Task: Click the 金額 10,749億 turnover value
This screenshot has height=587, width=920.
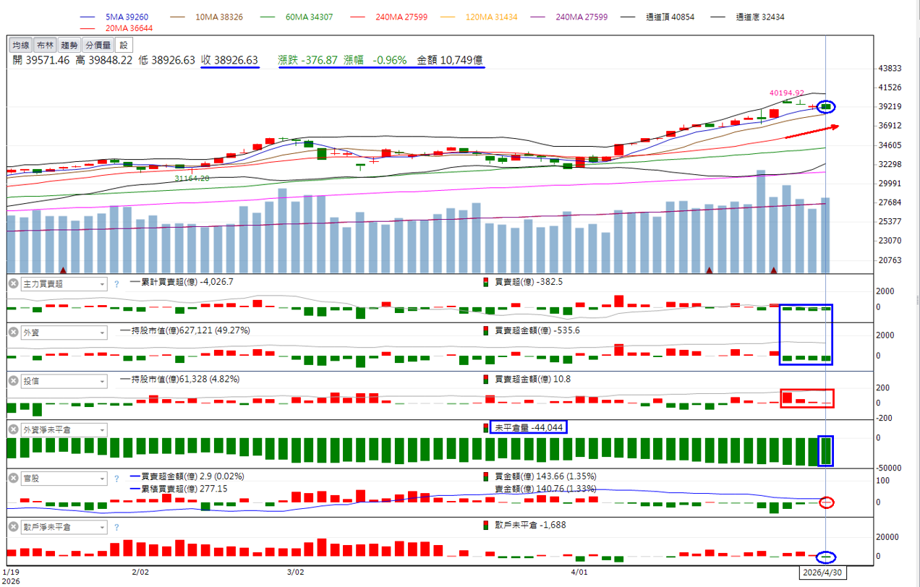Action: 450,61
